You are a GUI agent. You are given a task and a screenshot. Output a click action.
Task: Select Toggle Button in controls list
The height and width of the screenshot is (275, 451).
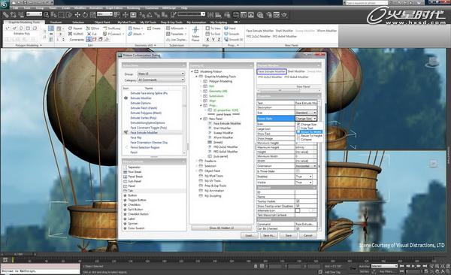tap(138, 200)
